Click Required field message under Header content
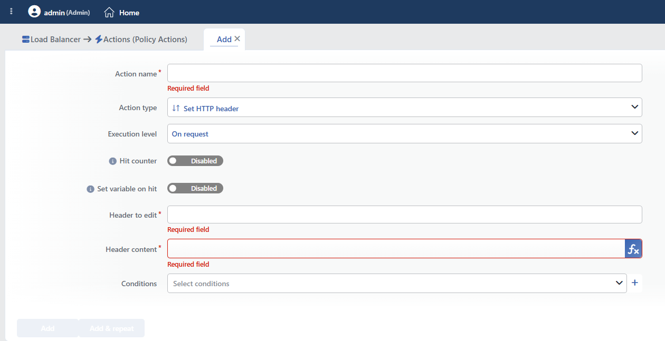Viewport: 665px width, 341px height. click(188, 264)
